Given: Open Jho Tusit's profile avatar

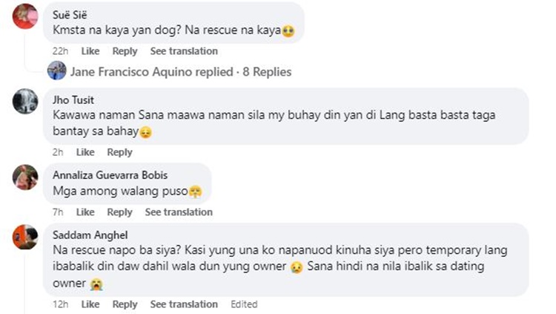Looking at the screenshot, I should click(x=25, y=102).
